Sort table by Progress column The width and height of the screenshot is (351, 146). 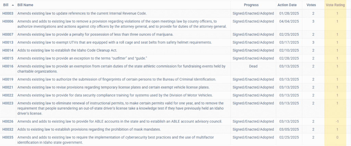(x=251, y=5)
